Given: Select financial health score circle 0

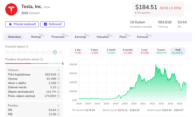Looking at the screenshot, I should click(x=7, y=52).
